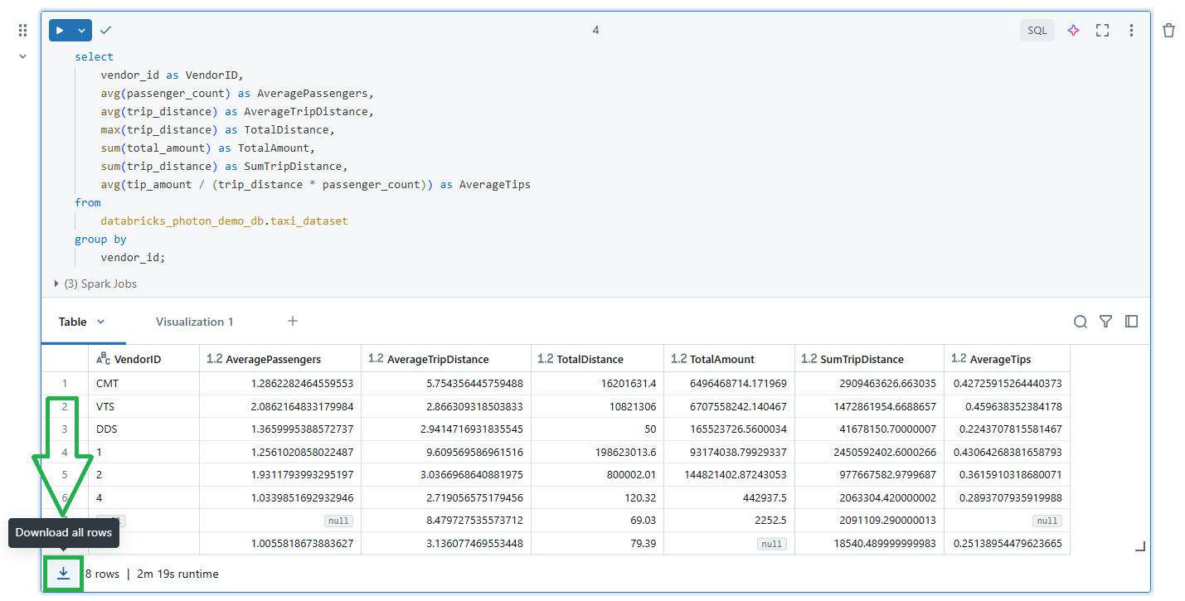The height and width of the screenshot is (601, 1185).
Task: Add a new visualization with the plus
Action: point(293,322)
